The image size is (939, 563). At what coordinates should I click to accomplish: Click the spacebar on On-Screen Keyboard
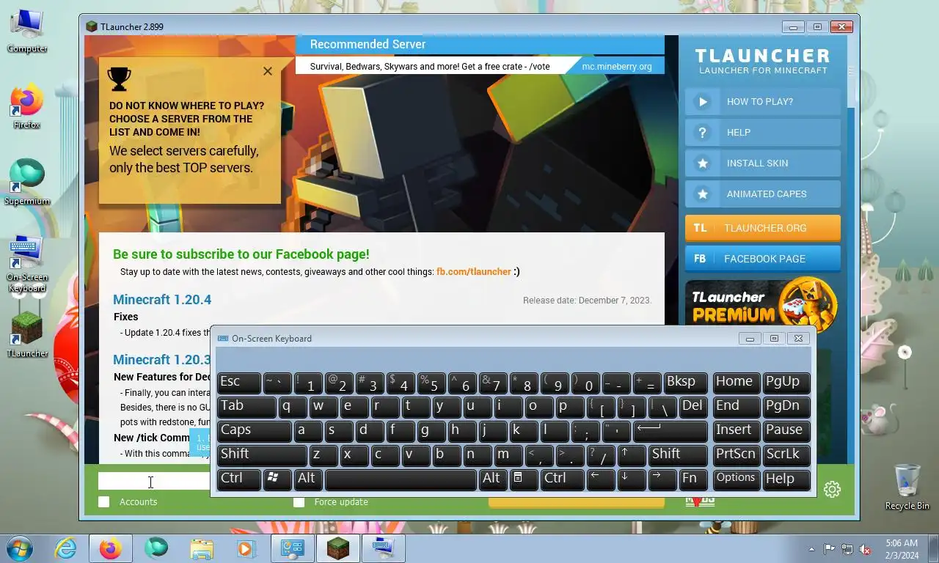401,479
